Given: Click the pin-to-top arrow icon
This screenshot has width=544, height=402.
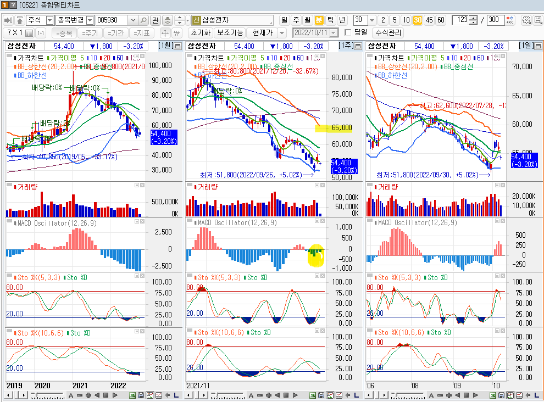Looking at the screenshot, I should point(20,20).
